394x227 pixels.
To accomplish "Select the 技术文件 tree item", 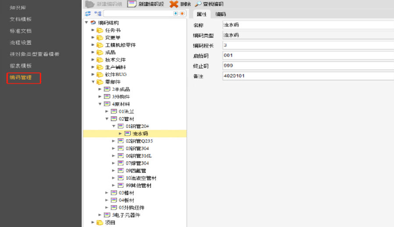I will point(115,60).
